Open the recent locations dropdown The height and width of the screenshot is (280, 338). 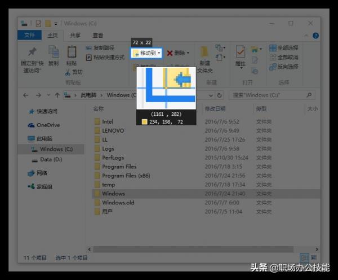48,95
